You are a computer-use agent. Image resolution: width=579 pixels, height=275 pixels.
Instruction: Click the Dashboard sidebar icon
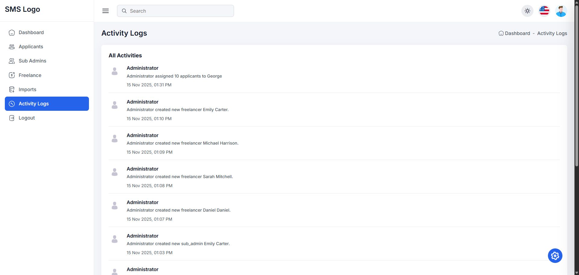click(12, 33)
